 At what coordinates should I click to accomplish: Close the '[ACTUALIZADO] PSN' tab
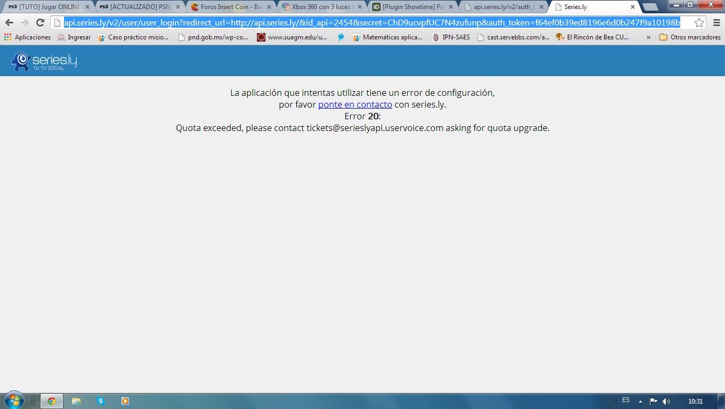pyautogui.click(x=178, y=7)
